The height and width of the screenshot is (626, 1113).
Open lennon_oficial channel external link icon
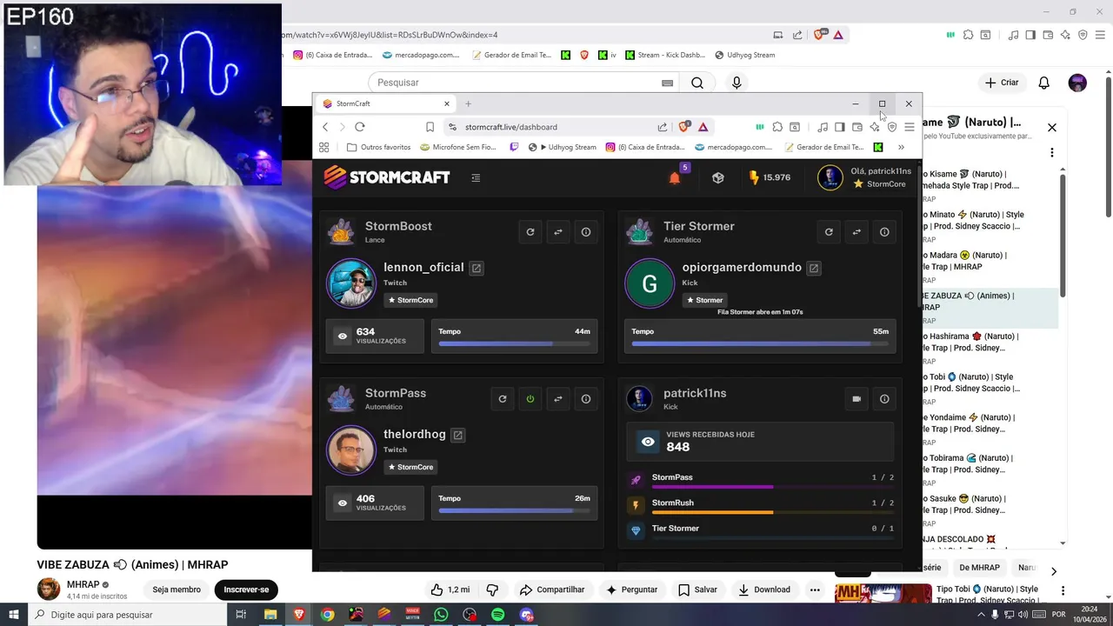477,268
